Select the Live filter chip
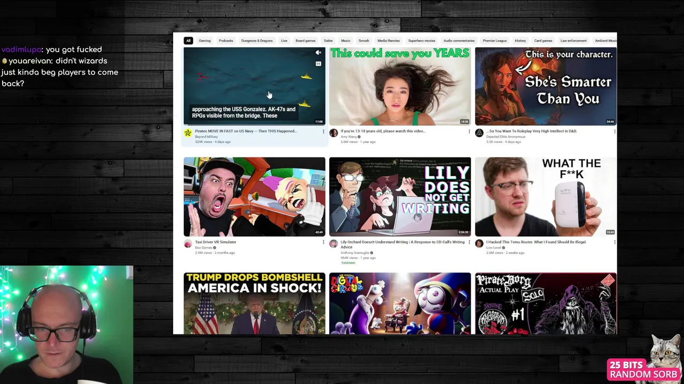 (284, 41)
